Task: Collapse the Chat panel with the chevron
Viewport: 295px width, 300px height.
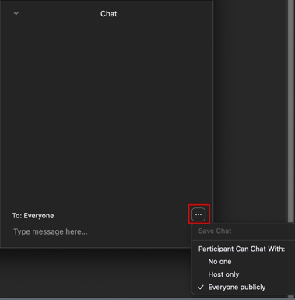Action: pos(16,13)
